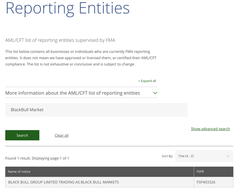Click the Sort By: label
The height and width of the screenshot is (189, 236).
[x=167, y=156]
